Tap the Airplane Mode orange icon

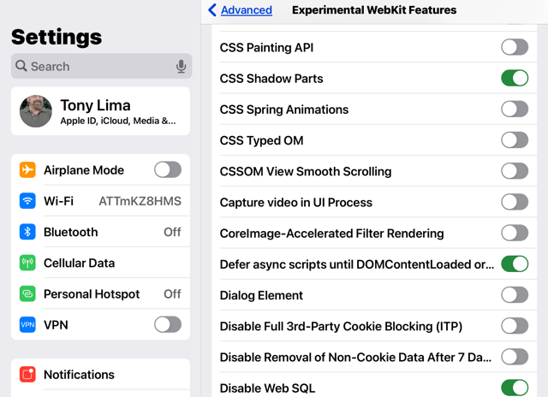point(27,170)
